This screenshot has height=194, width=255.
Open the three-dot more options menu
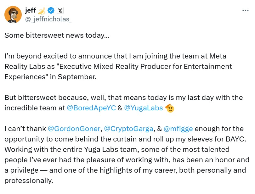[246, 10]
